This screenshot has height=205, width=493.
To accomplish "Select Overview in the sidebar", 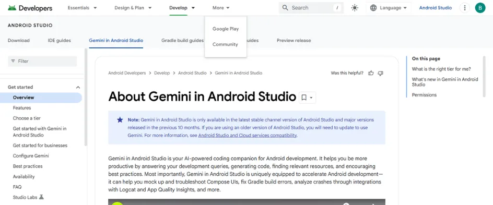I will tap(41, 98).
